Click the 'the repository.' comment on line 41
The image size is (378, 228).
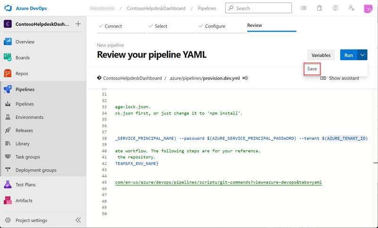click(x=137, y=157)
